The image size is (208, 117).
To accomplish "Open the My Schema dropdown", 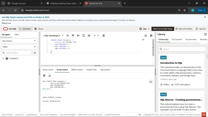I will 19,41.
